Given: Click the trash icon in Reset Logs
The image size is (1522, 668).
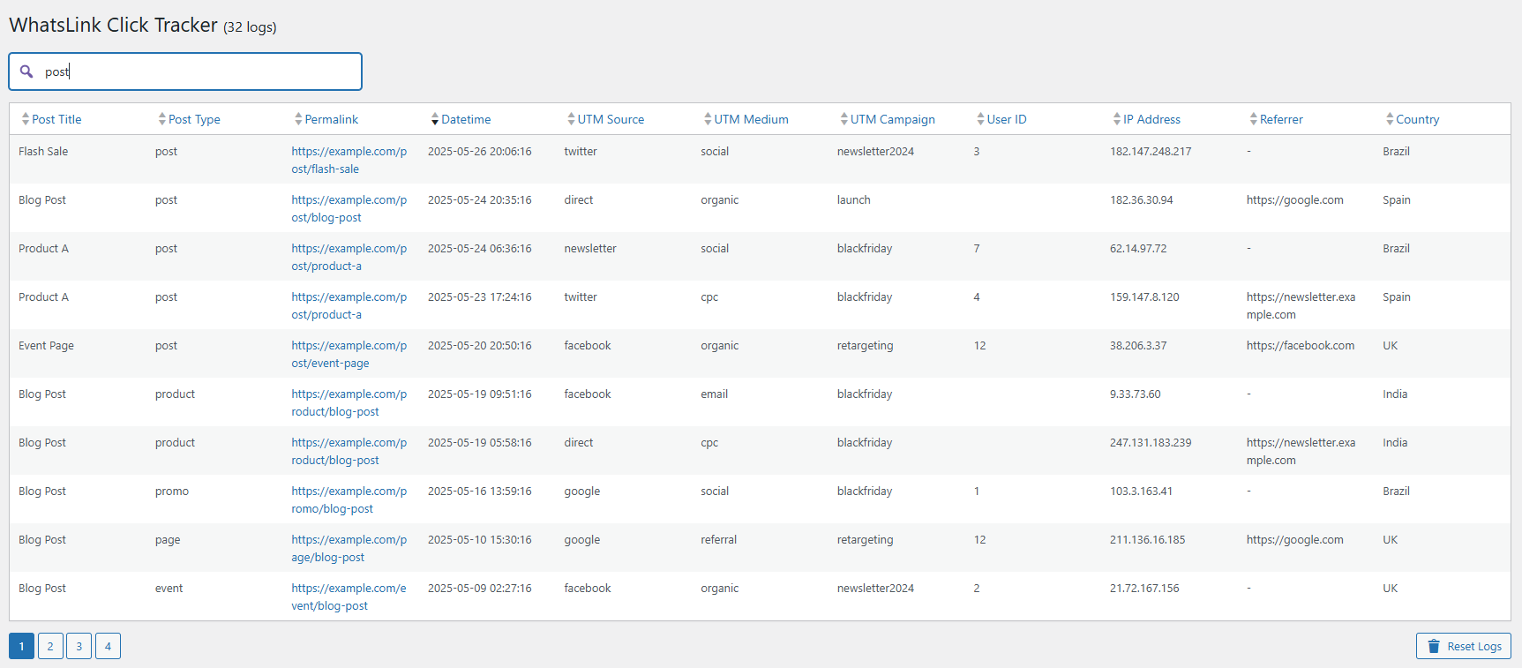Looking at the screenshot, I should [1434, 646].
